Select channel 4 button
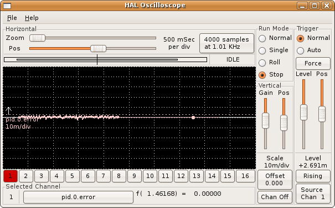335x208 pixels. [x=56, y=176]
